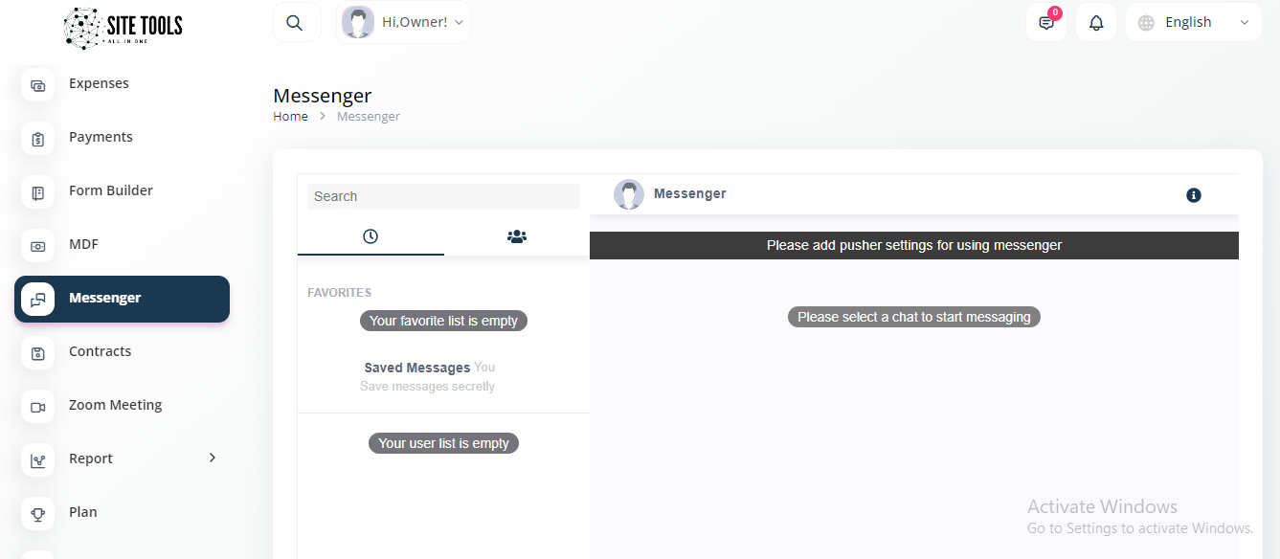Click the search magnifier icon in header
This screenshot has height=559, width=1280.
[295, 23]
